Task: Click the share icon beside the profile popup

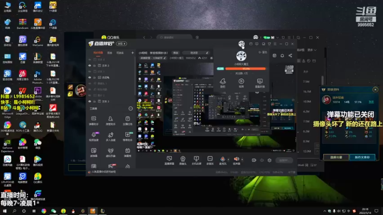Action: coord(290,55)
